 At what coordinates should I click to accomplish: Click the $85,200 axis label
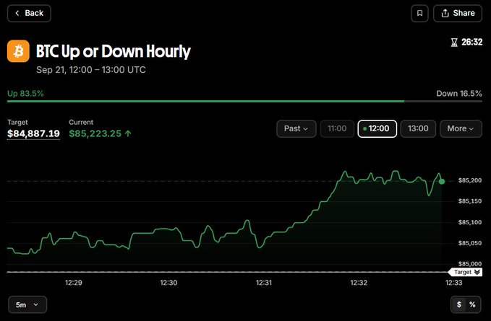(x=470, y=180)
